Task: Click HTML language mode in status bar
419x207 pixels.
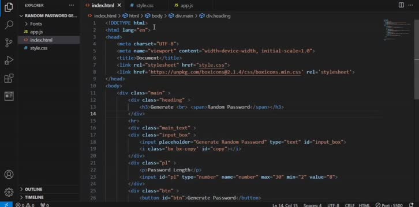Action: (x=364, y=205)
